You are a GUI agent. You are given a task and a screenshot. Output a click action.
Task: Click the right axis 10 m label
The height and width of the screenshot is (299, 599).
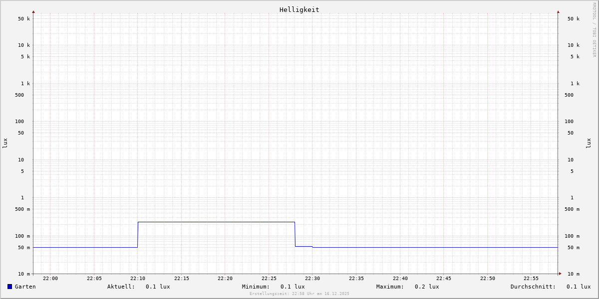[x=574, y=274]
